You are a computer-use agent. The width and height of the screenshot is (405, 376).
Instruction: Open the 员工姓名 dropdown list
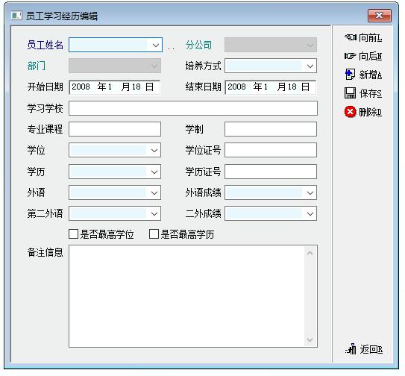pyautogui.click(x=155, y=46)
